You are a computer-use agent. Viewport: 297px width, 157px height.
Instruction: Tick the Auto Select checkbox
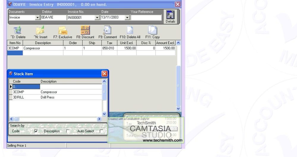point(102,131)
